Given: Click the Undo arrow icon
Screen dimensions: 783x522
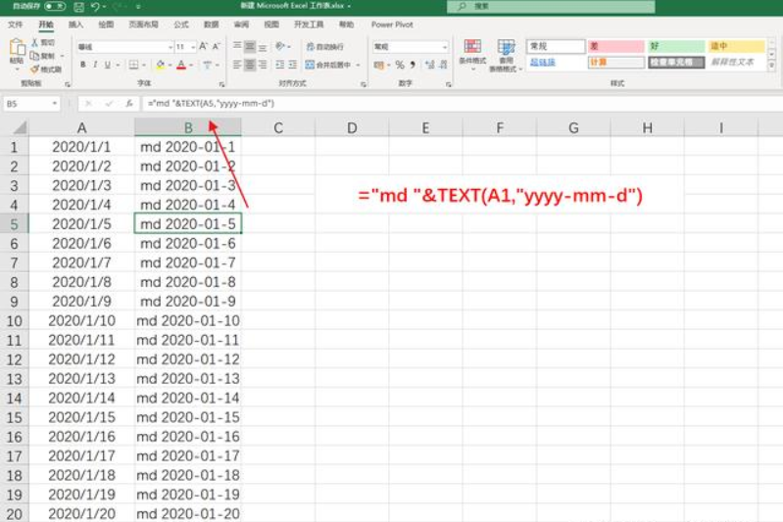Looking at the screenshot, I should click(95, 6).
